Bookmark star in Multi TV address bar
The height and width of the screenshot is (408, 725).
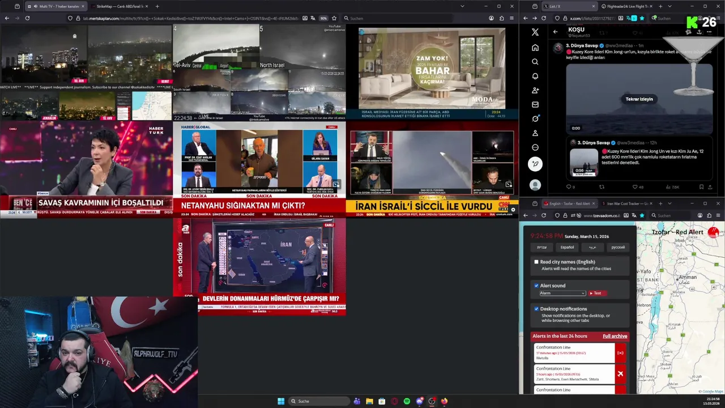pos(334,18)
